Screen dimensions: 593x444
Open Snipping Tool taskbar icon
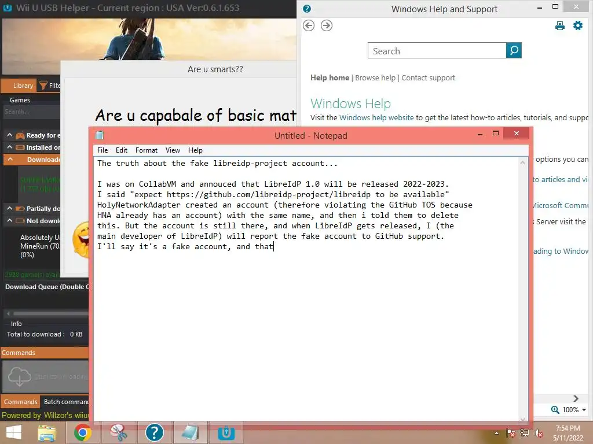(118, 432)
